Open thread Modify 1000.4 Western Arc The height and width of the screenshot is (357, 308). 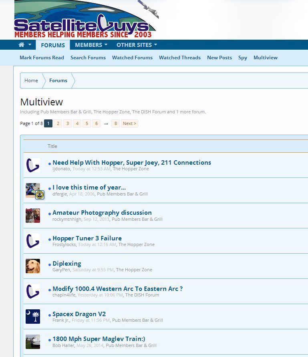point(118,289)
